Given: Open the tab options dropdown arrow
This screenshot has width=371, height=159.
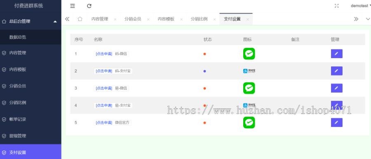Looking at the screenshot, I should click(368, 19).
